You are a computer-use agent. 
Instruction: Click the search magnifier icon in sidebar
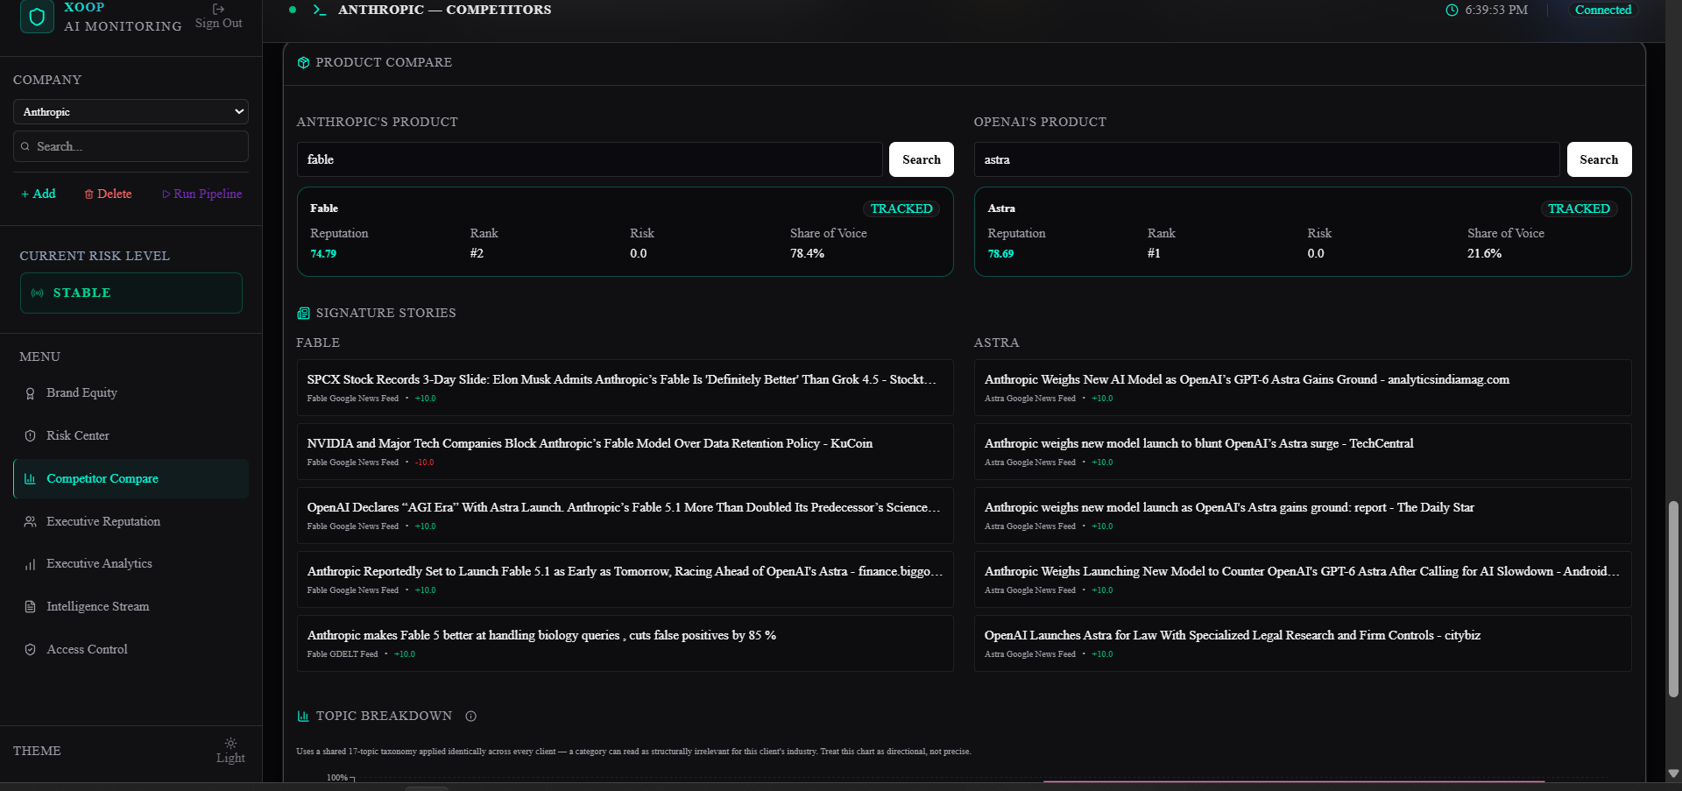click(x=25, y=146)
